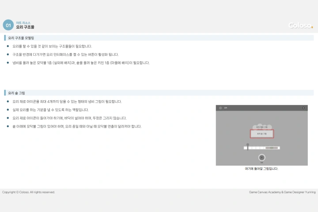The image size is (318, 212).
Task: Click the bullet starting '요리 재료 아이콘이 들어가야 하기에'
Action: coord(69,118)
